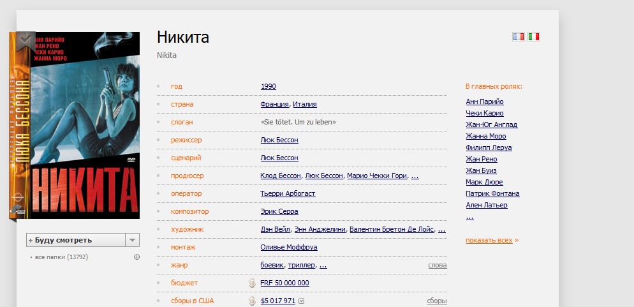Open producer Марио Чекки Гори link
The width and height of the screenshot is (634, 307).
377,176
